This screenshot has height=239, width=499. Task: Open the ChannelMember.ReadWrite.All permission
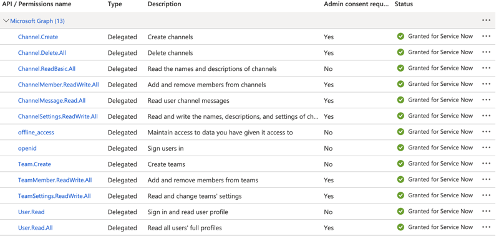(x=58, y=85)
